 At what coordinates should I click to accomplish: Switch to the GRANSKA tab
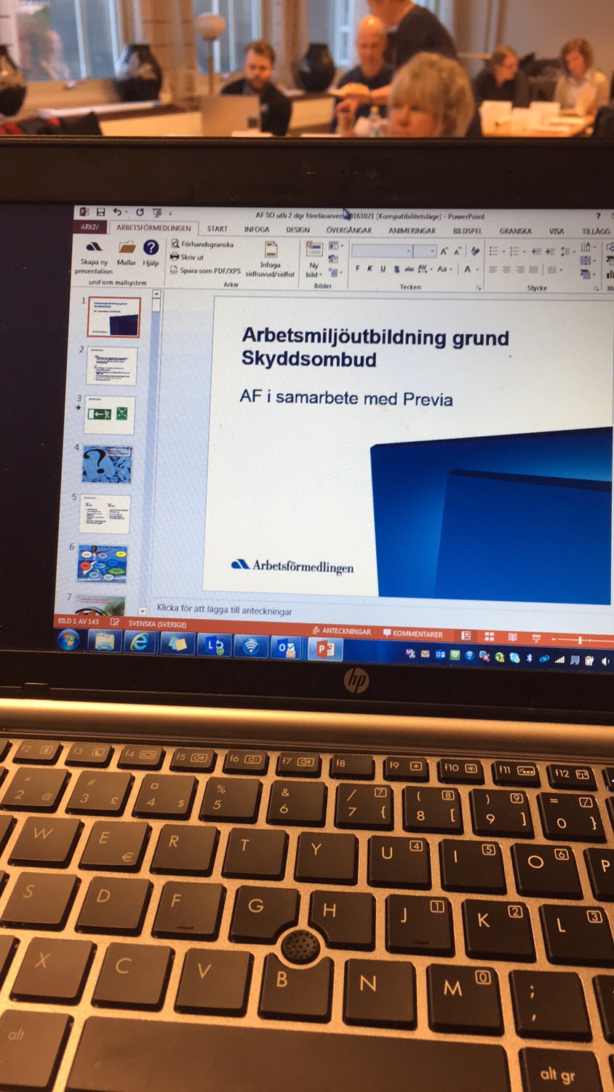515,232
